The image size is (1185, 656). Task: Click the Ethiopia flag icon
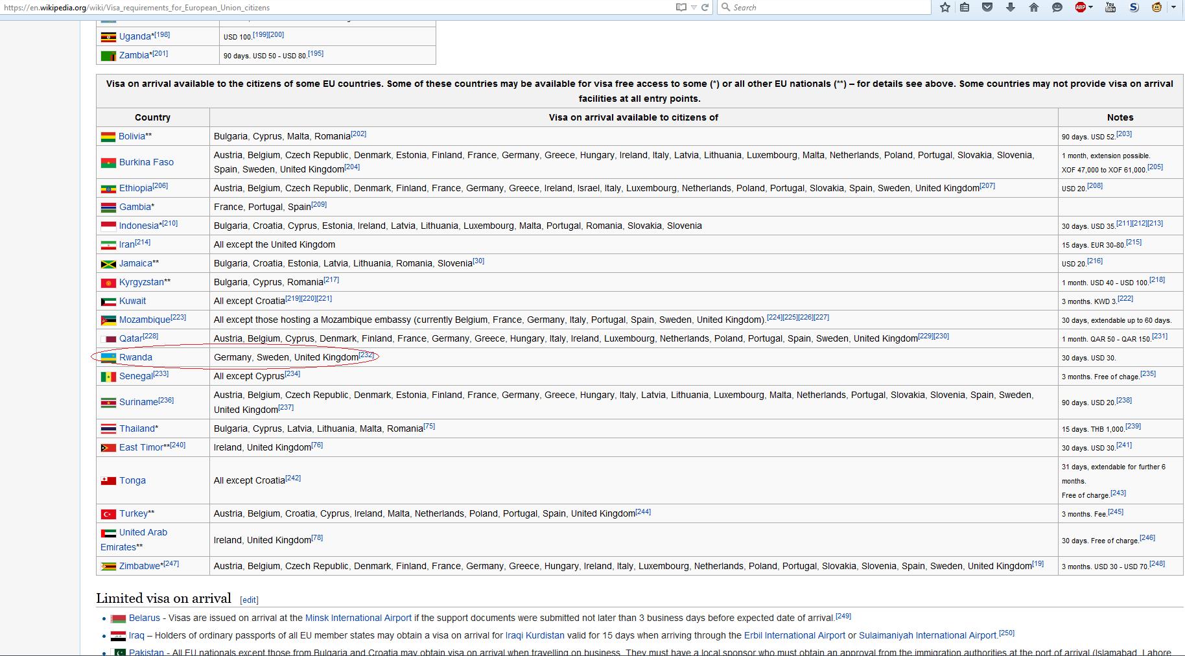click(x=108, y=189)
